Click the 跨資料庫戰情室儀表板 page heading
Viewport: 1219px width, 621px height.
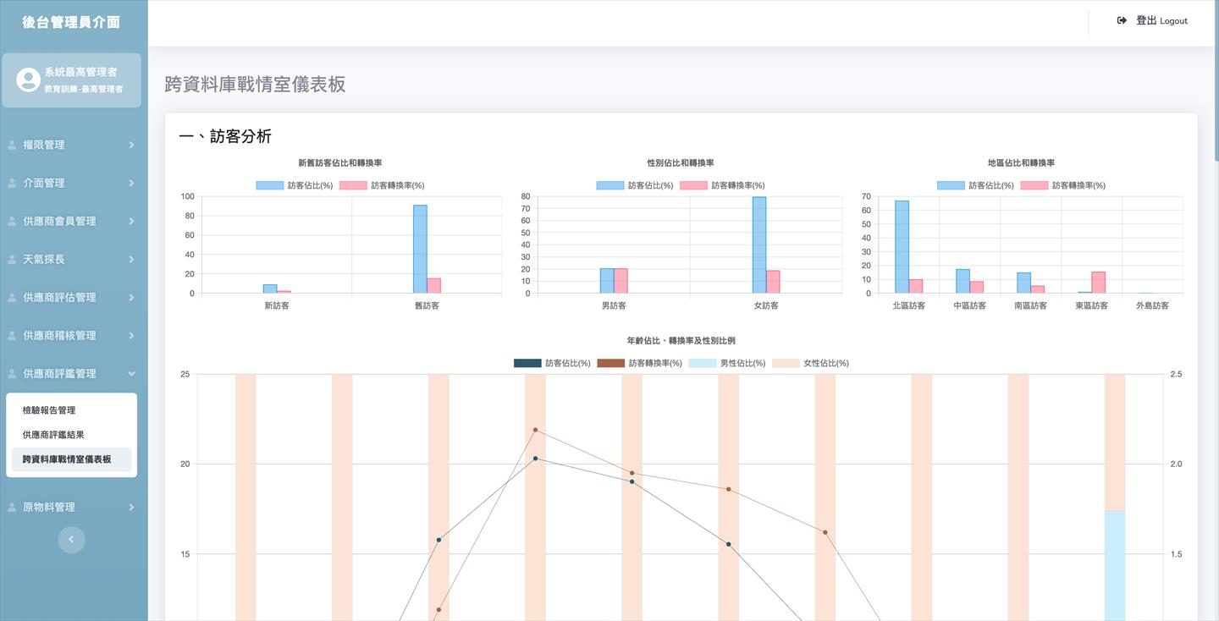(x=255, y=84)
